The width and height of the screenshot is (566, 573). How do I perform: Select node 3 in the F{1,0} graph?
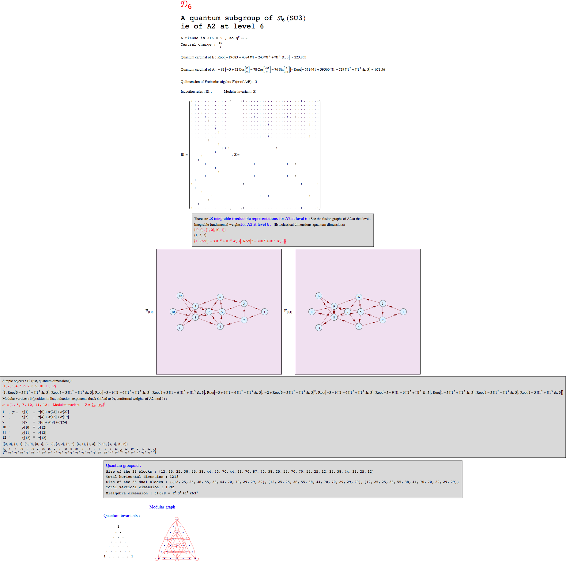point(244,303)
